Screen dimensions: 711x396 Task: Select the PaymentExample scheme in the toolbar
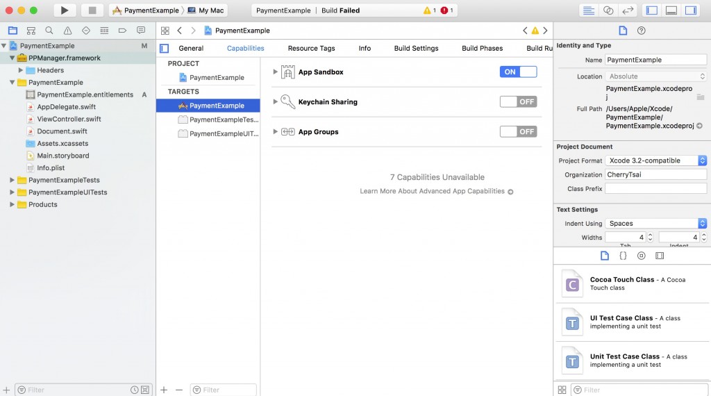coord(146,10)
